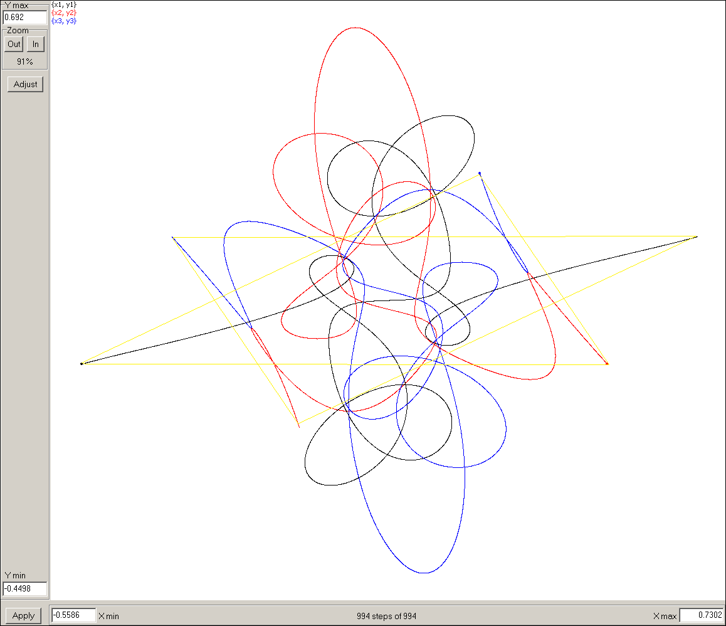Click the 91% zoom level readout
The width and height of the screenshot is (726, 626).
click(x=25, y=62)
